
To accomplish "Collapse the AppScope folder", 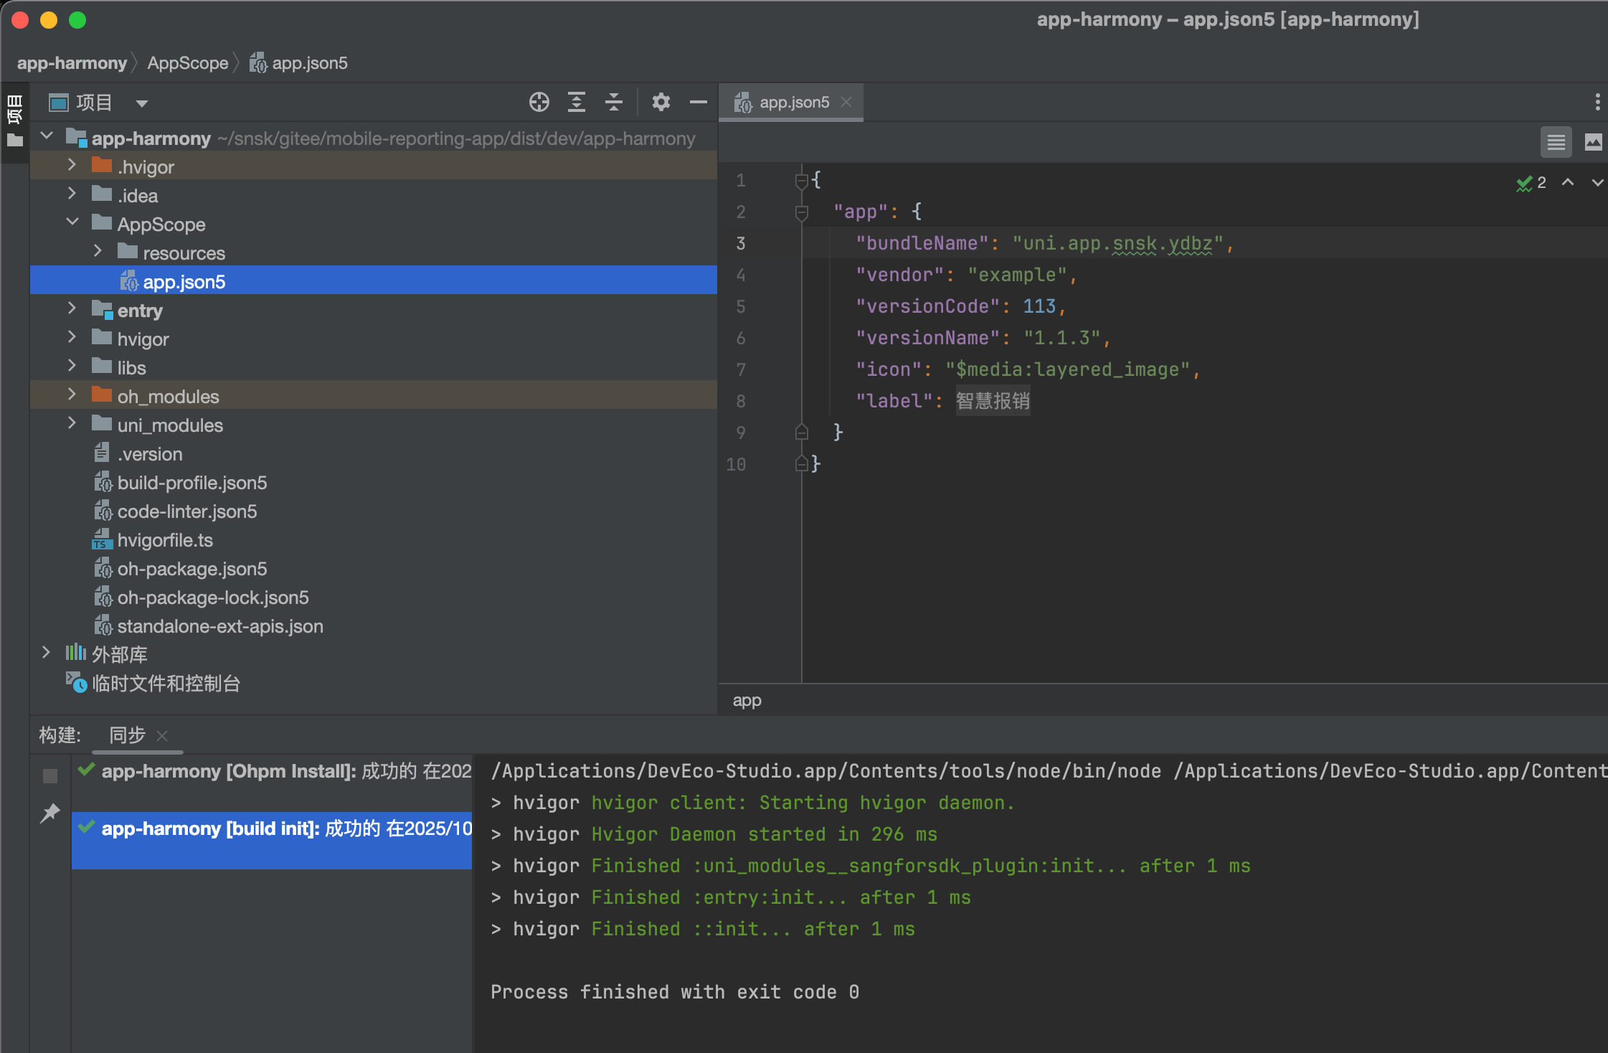I will tap(72, 222).
